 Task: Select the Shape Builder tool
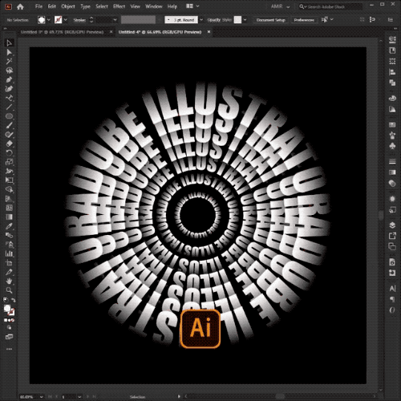pos(9,189)
